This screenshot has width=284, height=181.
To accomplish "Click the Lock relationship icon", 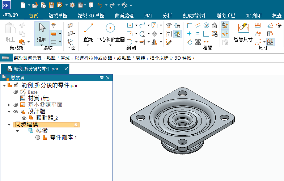I will [x=214, y=25].
